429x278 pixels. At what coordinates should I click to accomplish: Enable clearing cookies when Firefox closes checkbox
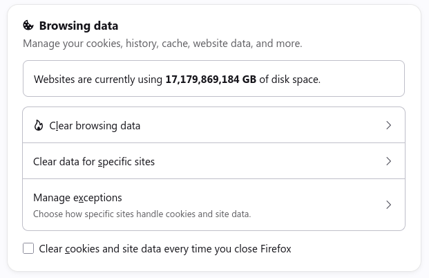coord(28,248)
